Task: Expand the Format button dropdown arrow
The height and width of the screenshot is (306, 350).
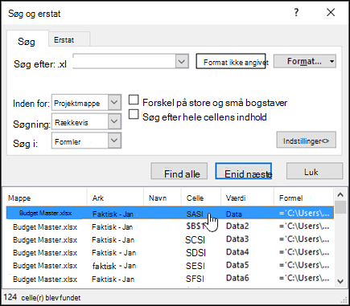Action: click(332, 62)
